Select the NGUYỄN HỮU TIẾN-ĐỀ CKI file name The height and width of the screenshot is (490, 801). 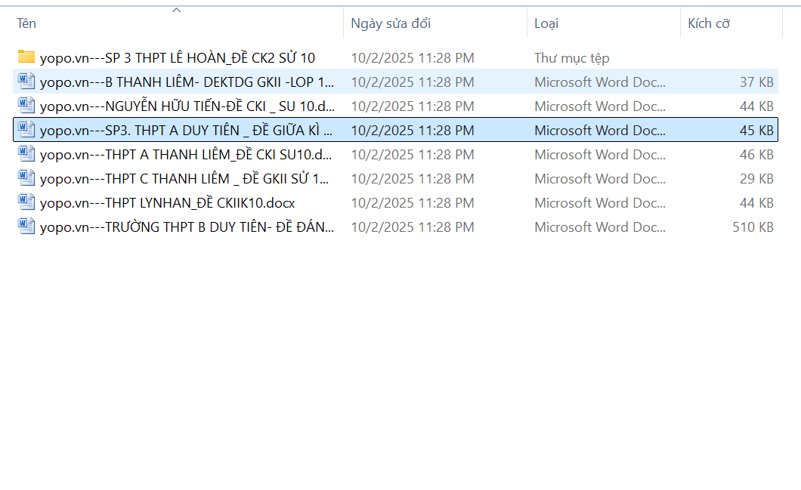coord(187,106)
